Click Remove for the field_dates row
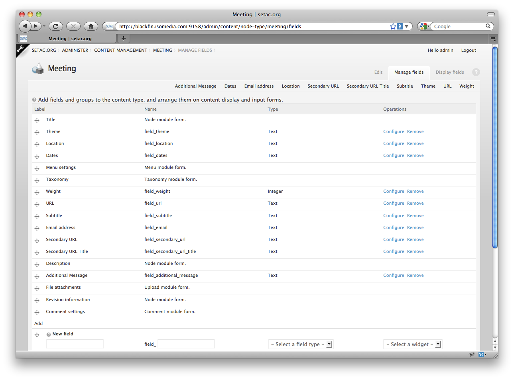Viewport: 514px width, 380px height. 415,155
